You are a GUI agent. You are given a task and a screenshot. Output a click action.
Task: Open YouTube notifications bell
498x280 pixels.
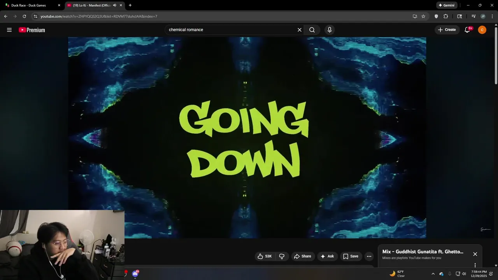click(x=467, y=30)
